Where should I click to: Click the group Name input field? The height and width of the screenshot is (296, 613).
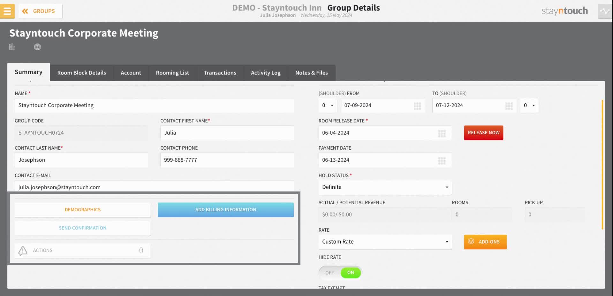pos(154,105)
